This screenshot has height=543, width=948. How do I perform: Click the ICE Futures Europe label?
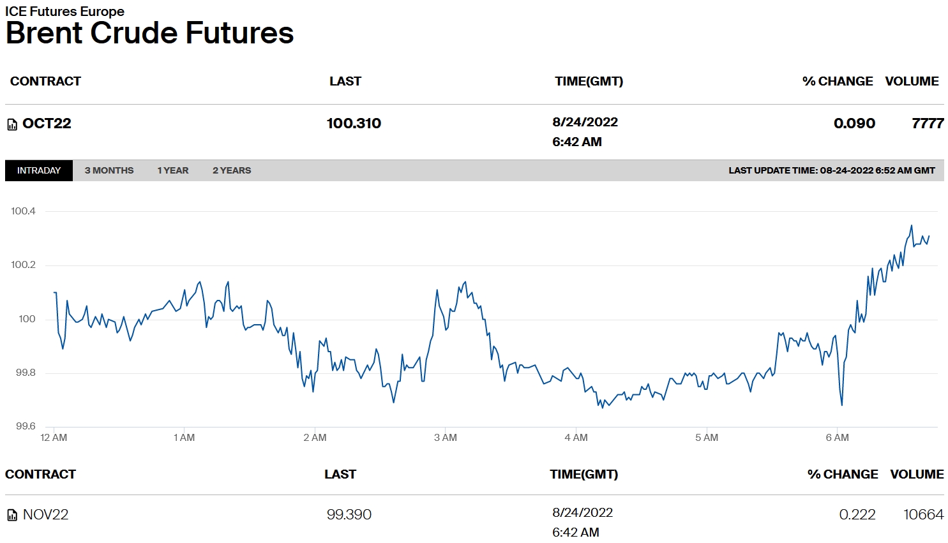(64, 11)
